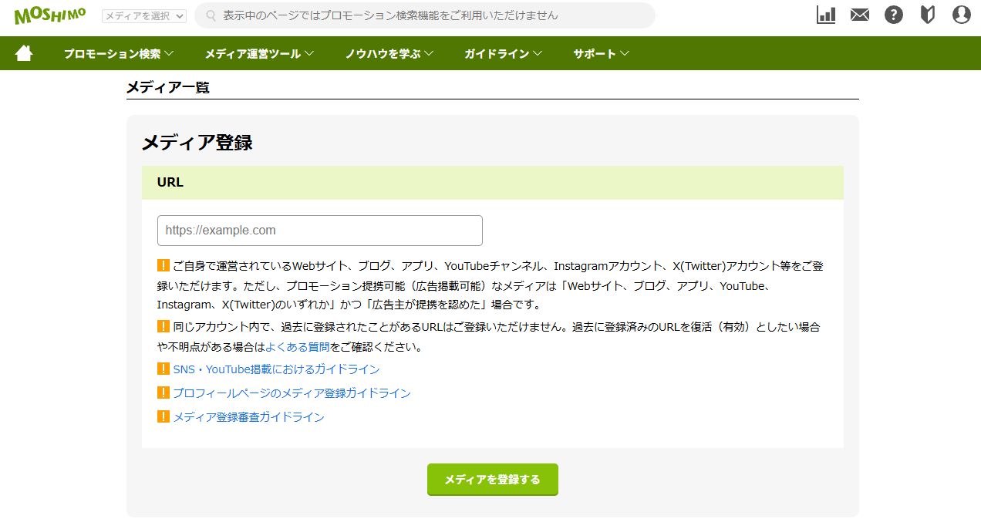
Task: Open the user account profile icon
Action: 962,15
